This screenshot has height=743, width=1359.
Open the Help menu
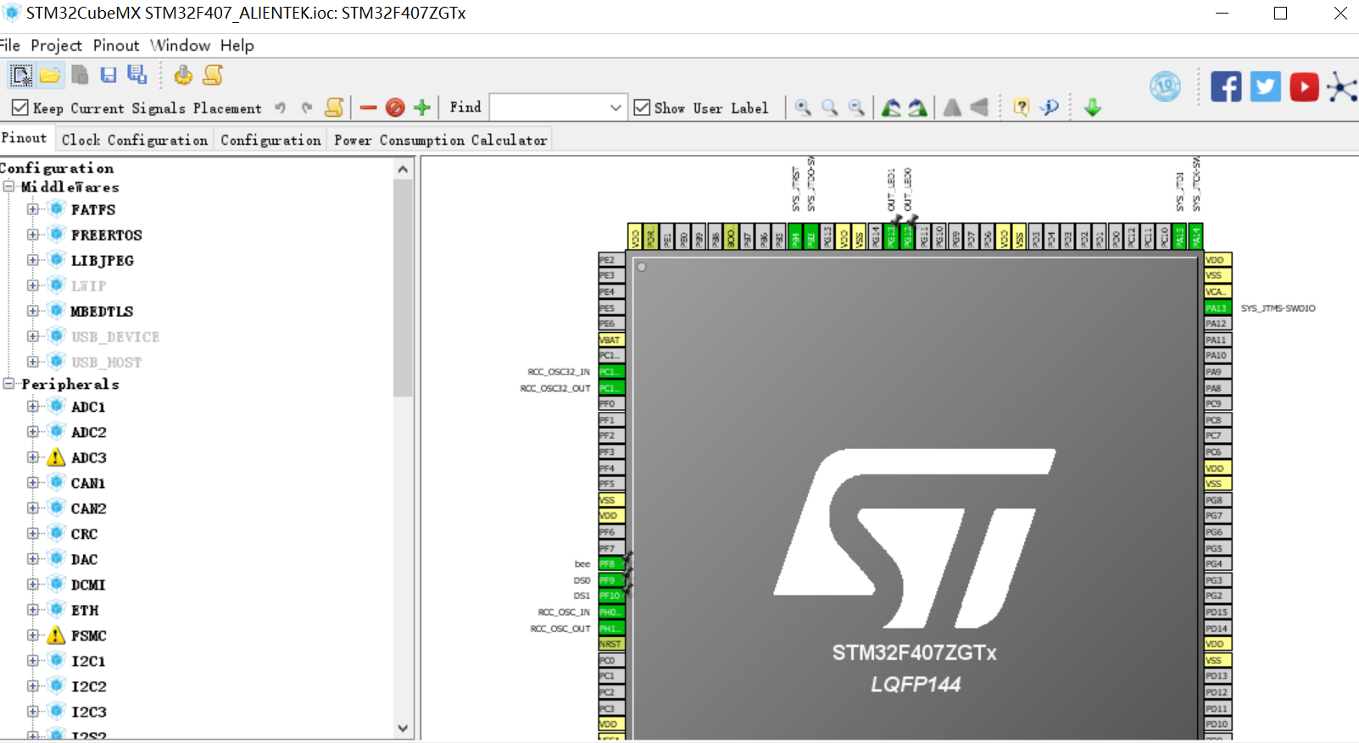(x=237, y=46)
